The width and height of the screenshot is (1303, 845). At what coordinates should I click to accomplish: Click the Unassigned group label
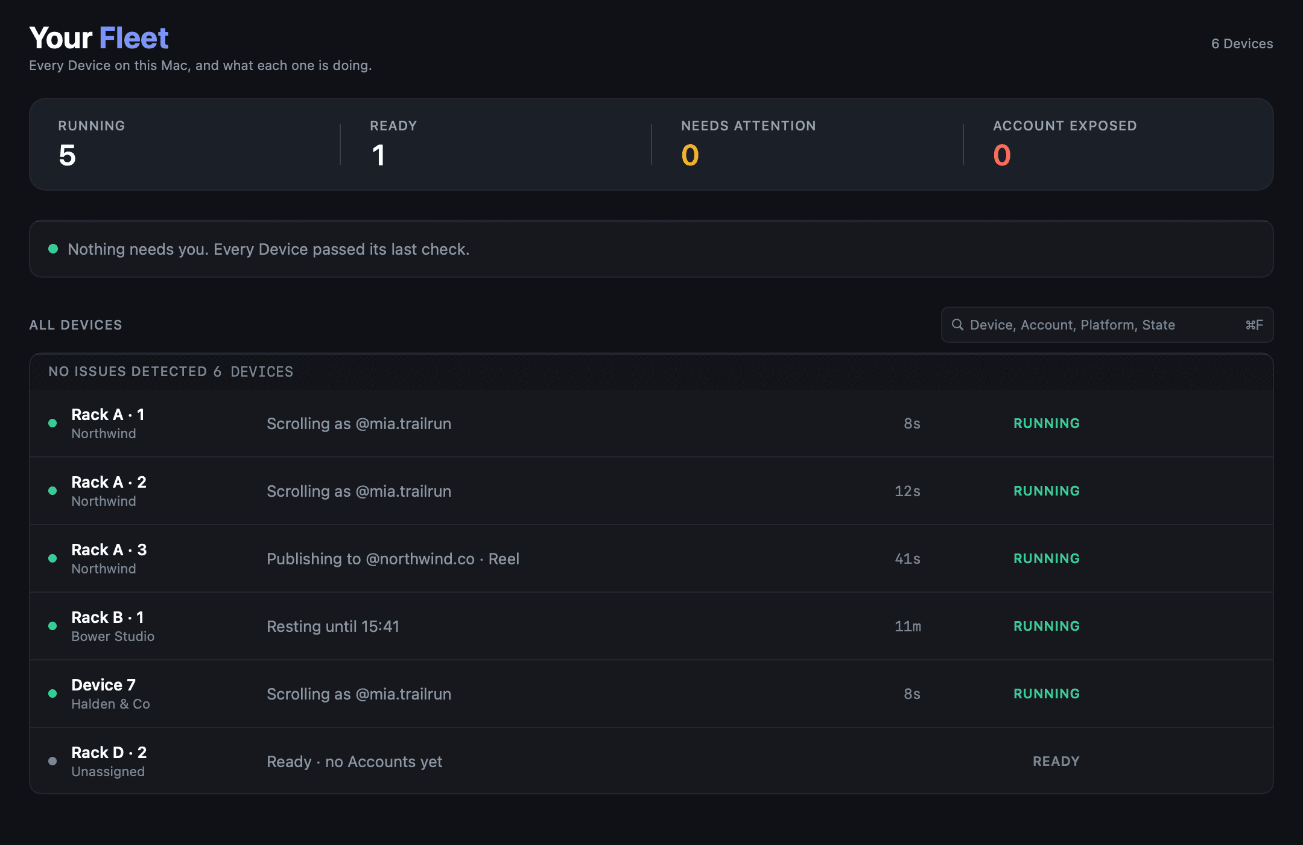[x=108, y=771]
